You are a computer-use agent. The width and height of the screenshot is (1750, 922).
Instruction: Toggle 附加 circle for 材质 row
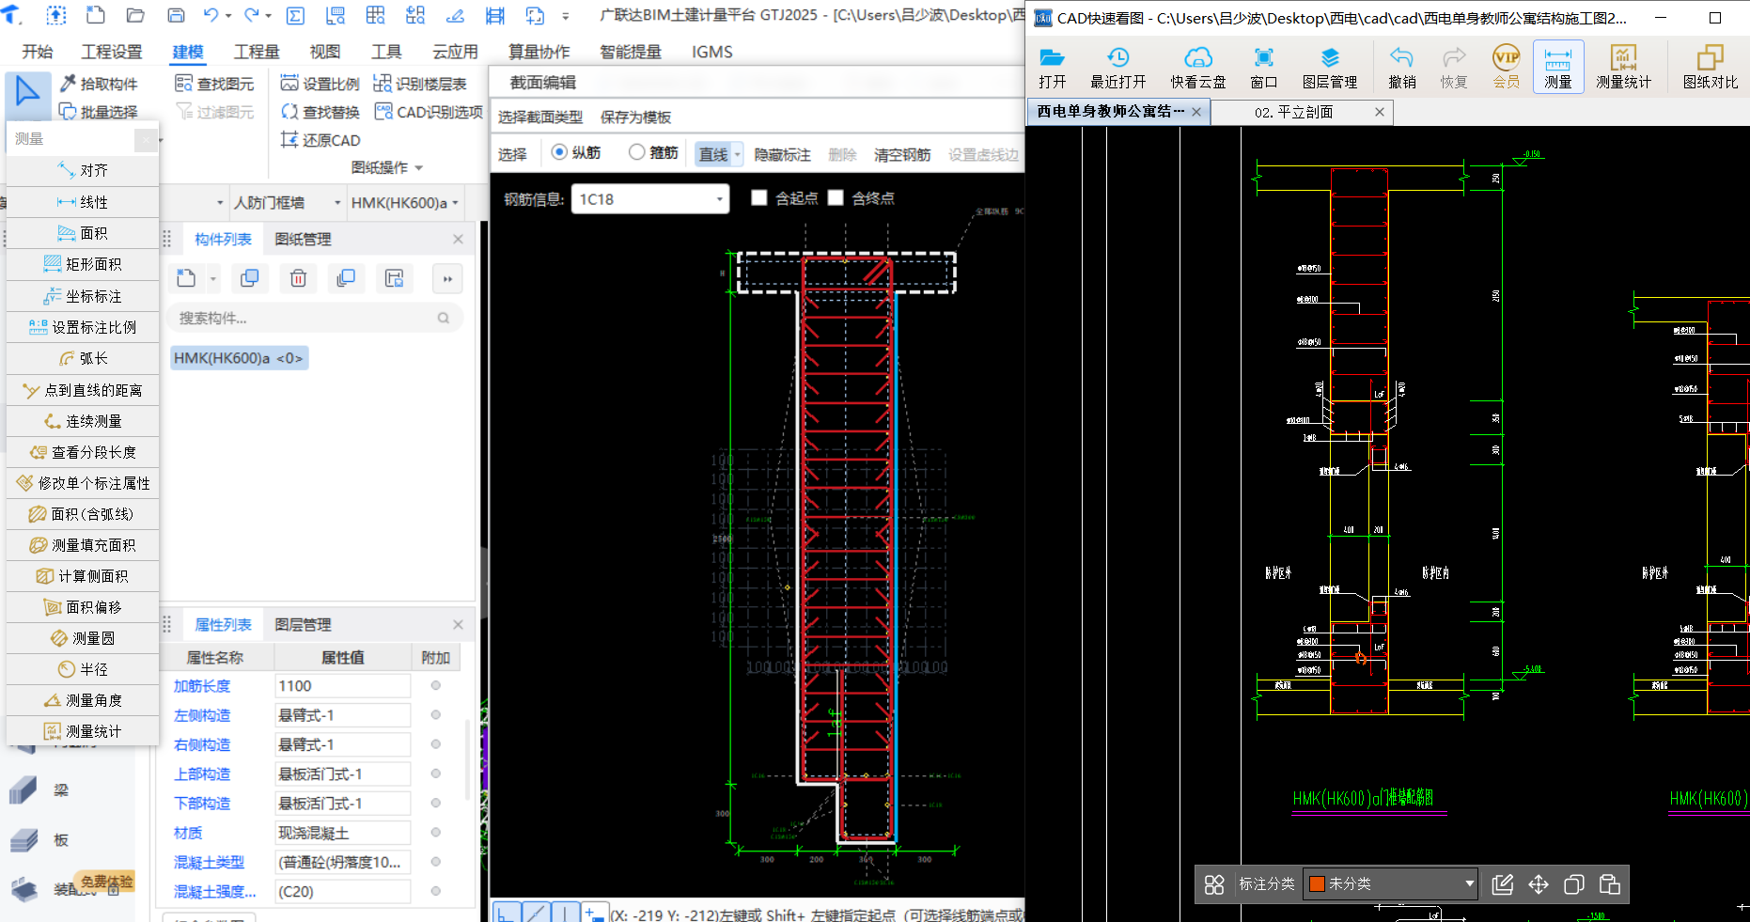click(x=435, y=833)
